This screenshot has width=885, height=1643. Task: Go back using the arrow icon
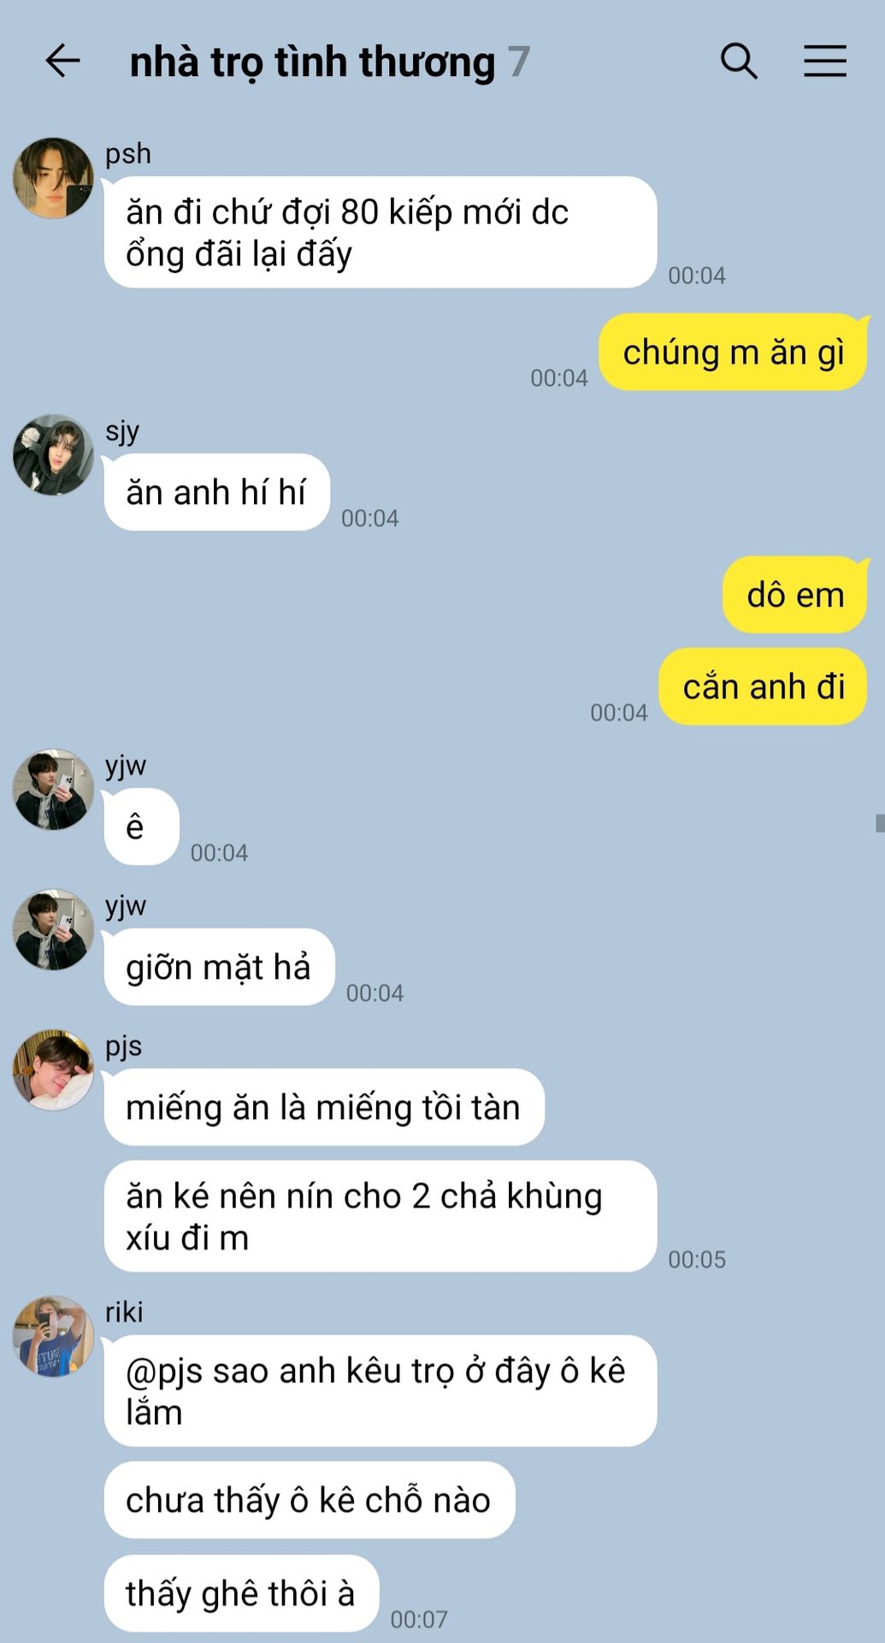(x=62, y=62)
